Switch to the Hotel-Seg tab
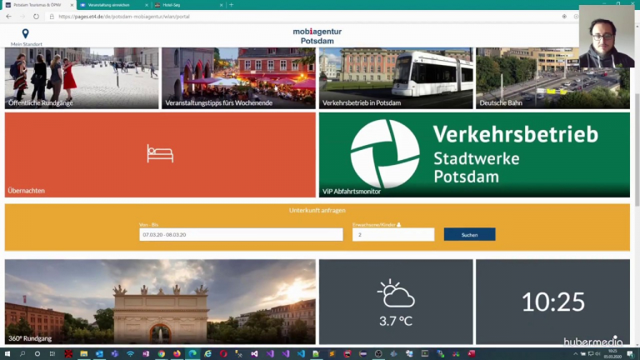The height and width of the screenshot is (360, 640). [189, 5]
